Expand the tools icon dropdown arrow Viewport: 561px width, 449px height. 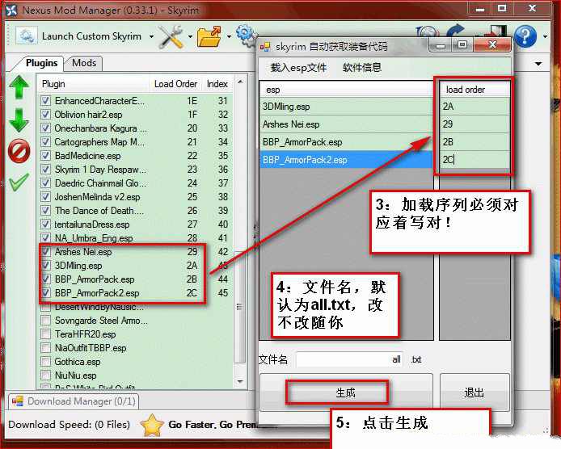click(190, 36)
